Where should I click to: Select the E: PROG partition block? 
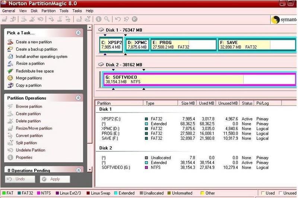pos(184,45)
